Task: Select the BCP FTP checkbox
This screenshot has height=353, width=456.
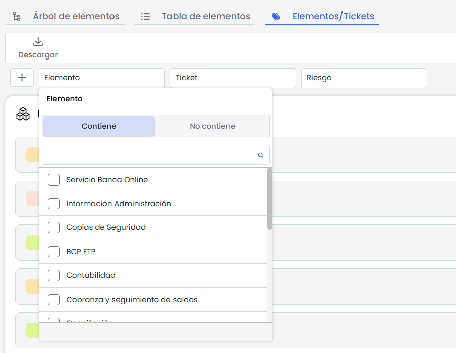Action: click(x=53, y=252)
